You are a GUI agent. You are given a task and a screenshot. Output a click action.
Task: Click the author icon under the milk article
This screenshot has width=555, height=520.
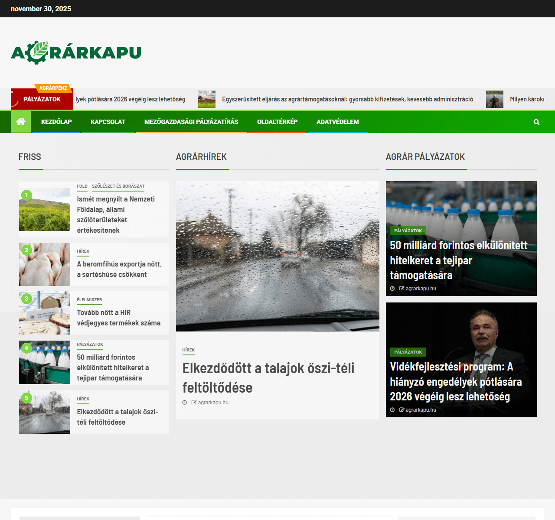(402, 289)
